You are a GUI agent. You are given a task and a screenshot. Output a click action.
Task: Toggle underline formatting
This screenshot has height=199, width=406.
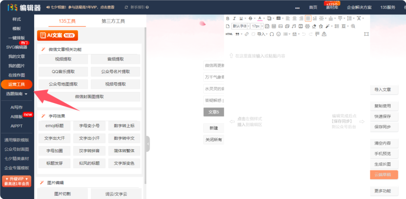pos(241,18)
